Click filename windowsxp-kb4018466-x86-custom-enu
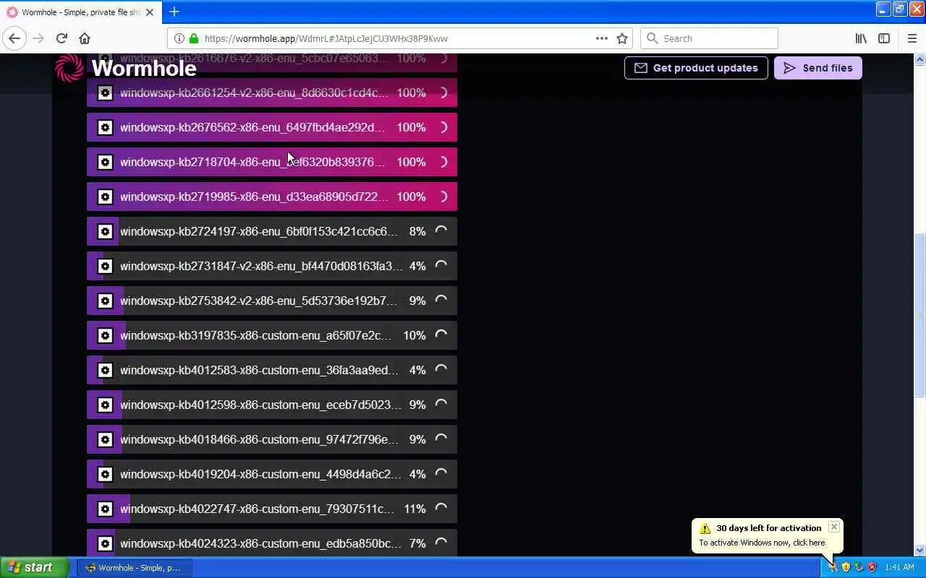Screen dimensions: 926x578 259,439
